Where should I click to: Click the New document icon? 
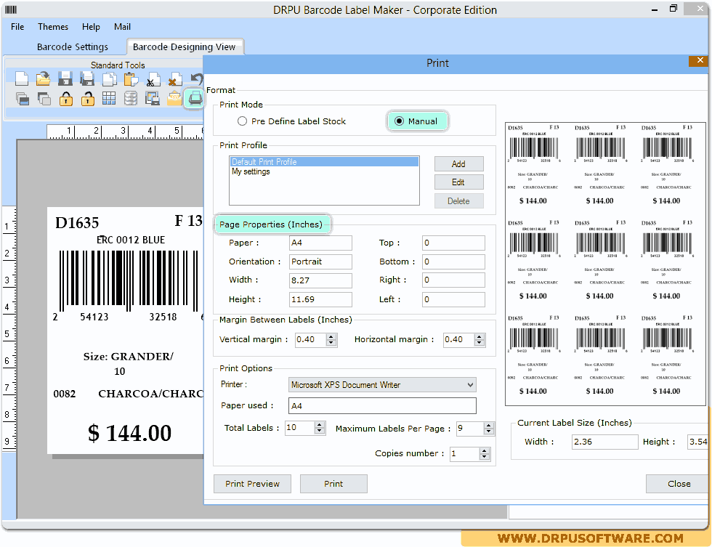point(21,79)
